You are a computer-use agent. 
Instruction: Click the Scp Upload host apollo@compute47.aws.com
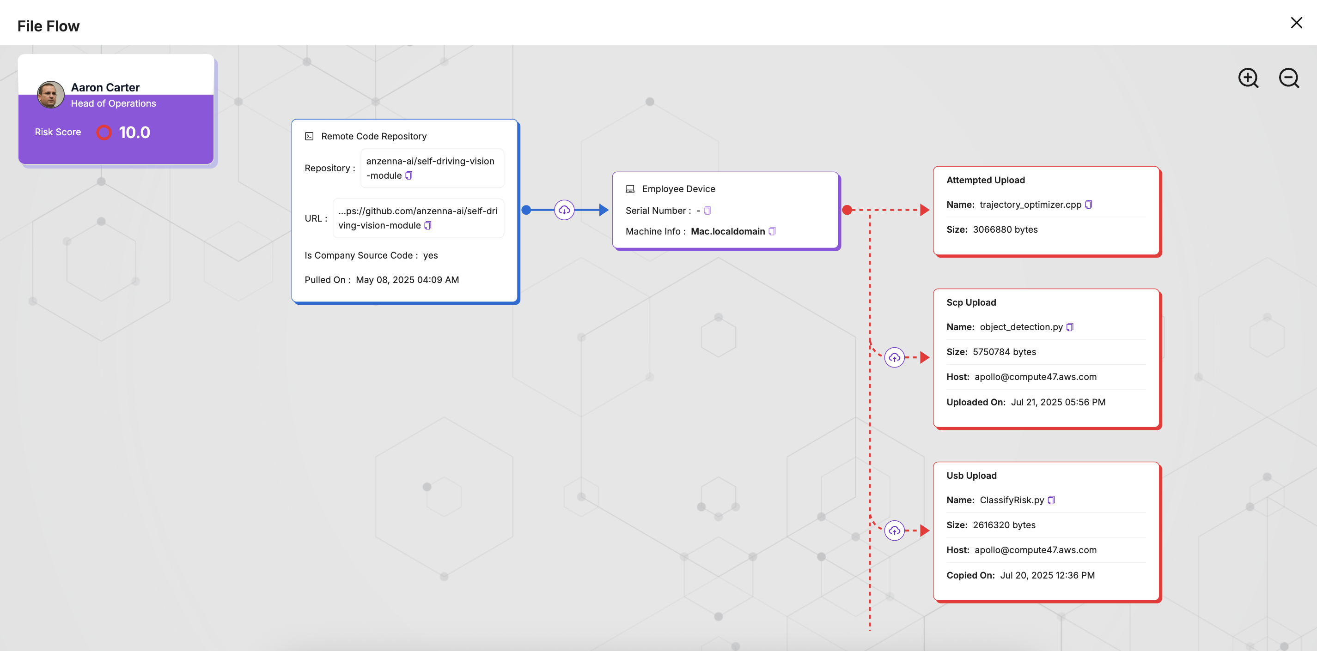click(x=1035, y=377)
